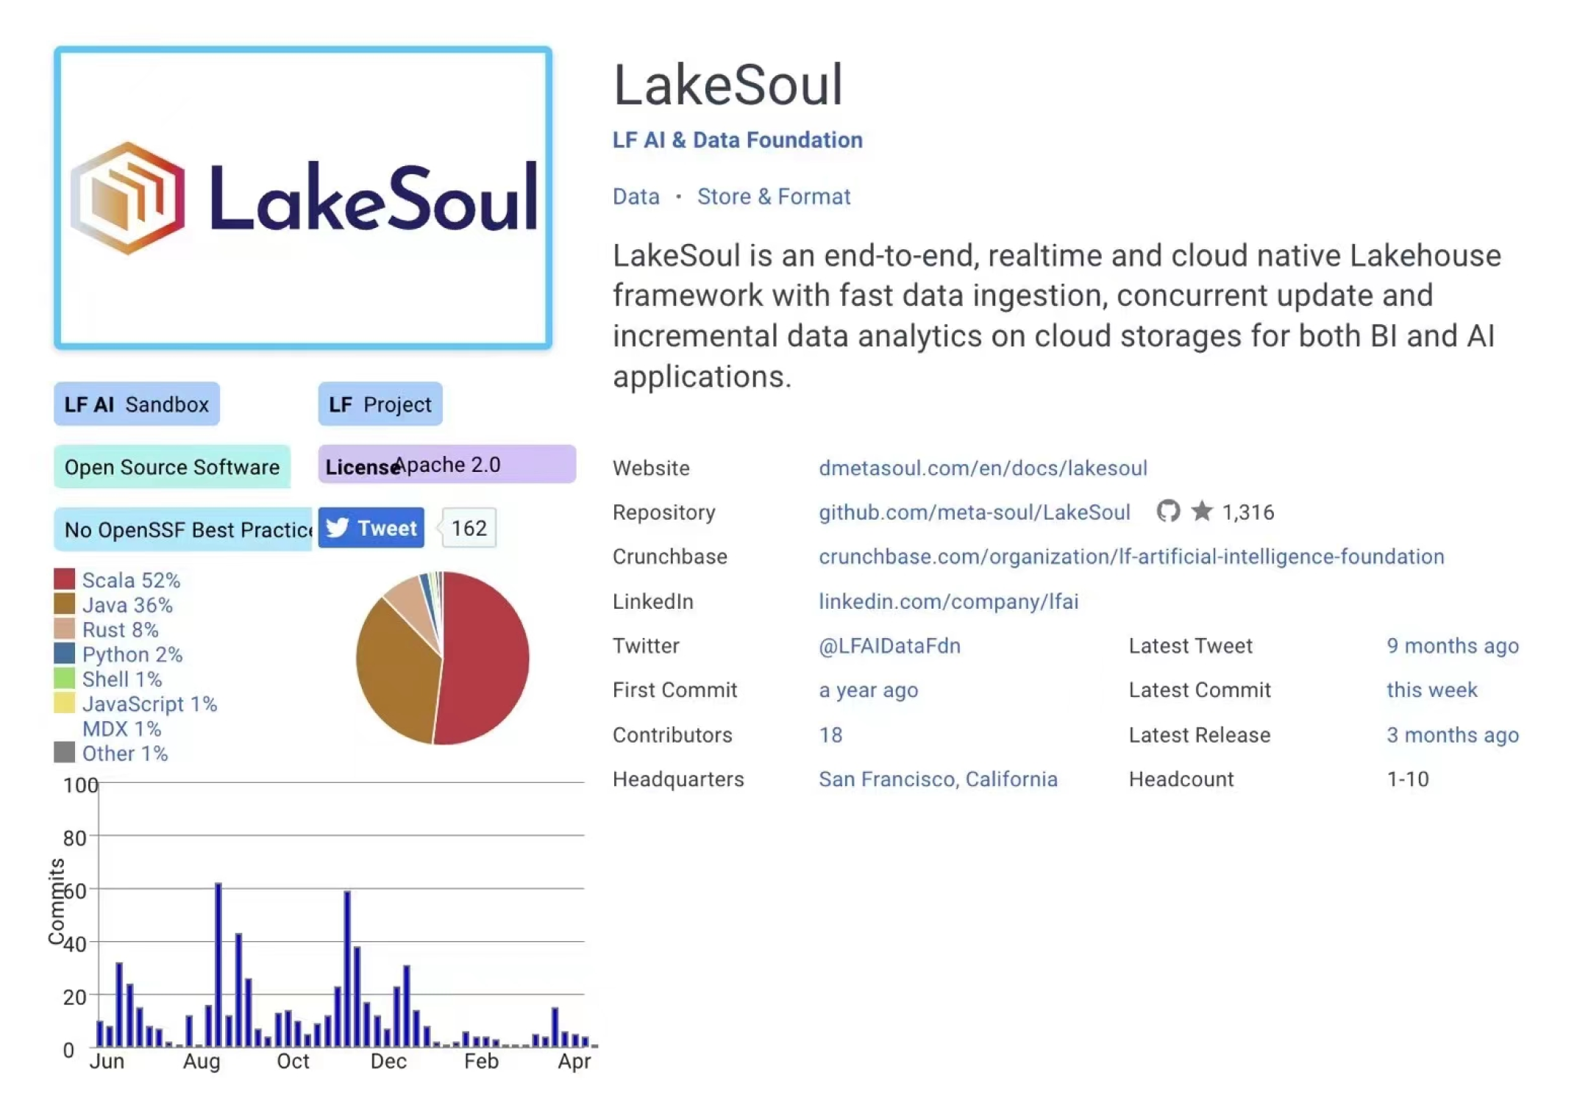Click the MDX 1% legend label
The image size is (1577, 1094).
[121, 729]
